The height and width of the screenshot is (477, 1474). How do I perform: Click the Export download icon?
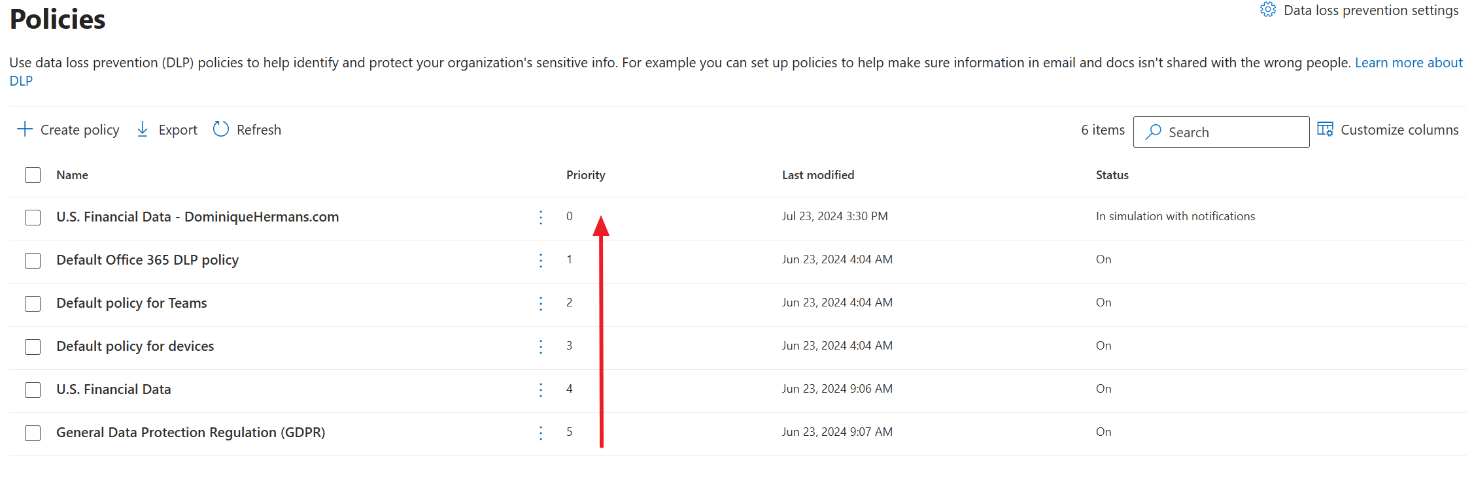click(x=143, y=129)
